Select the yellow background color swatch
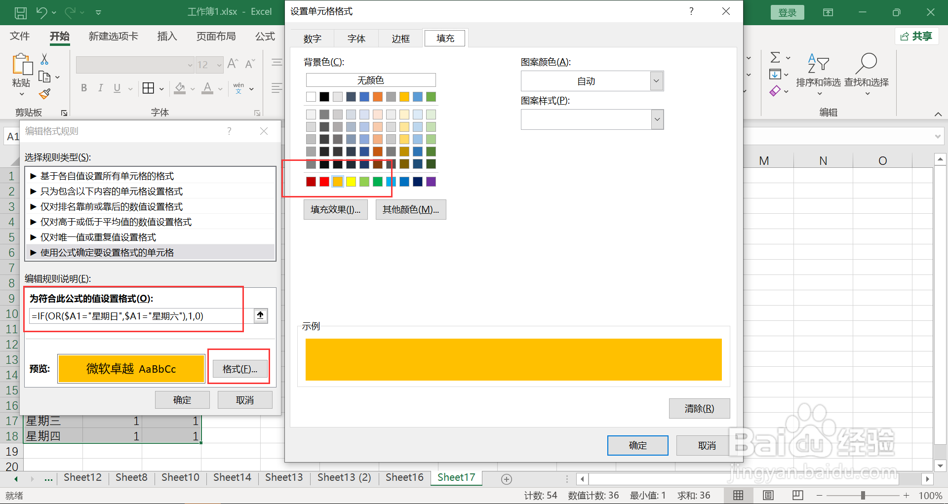The image size is (948, 504). (351, 182)
